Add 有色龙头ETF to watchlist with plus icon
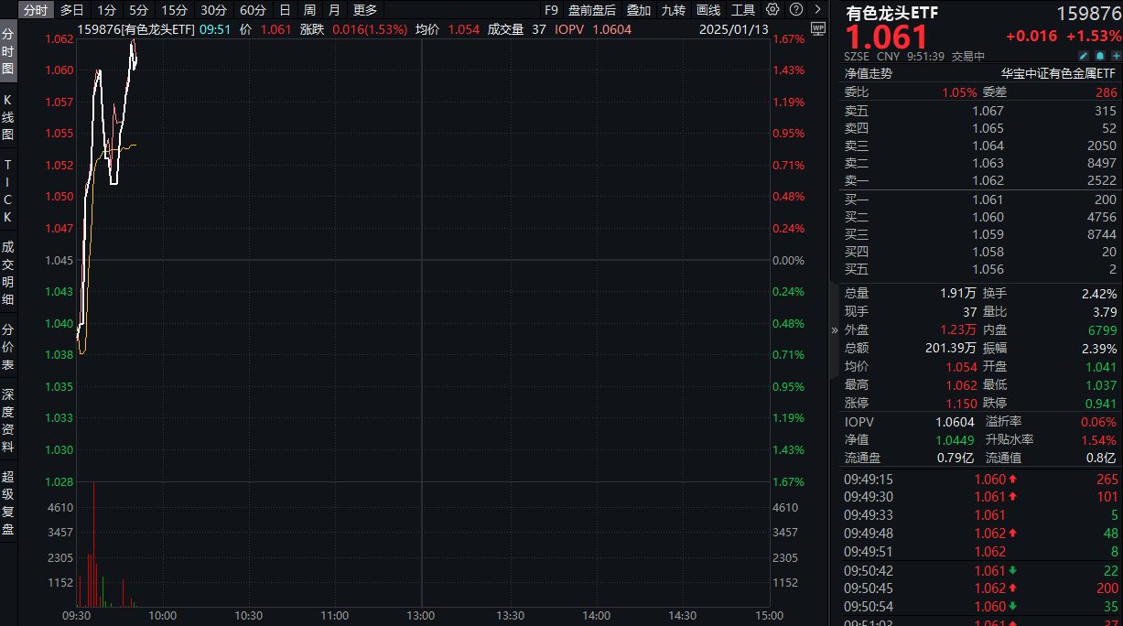The image size is (1123, 626). coord(1117,56)
